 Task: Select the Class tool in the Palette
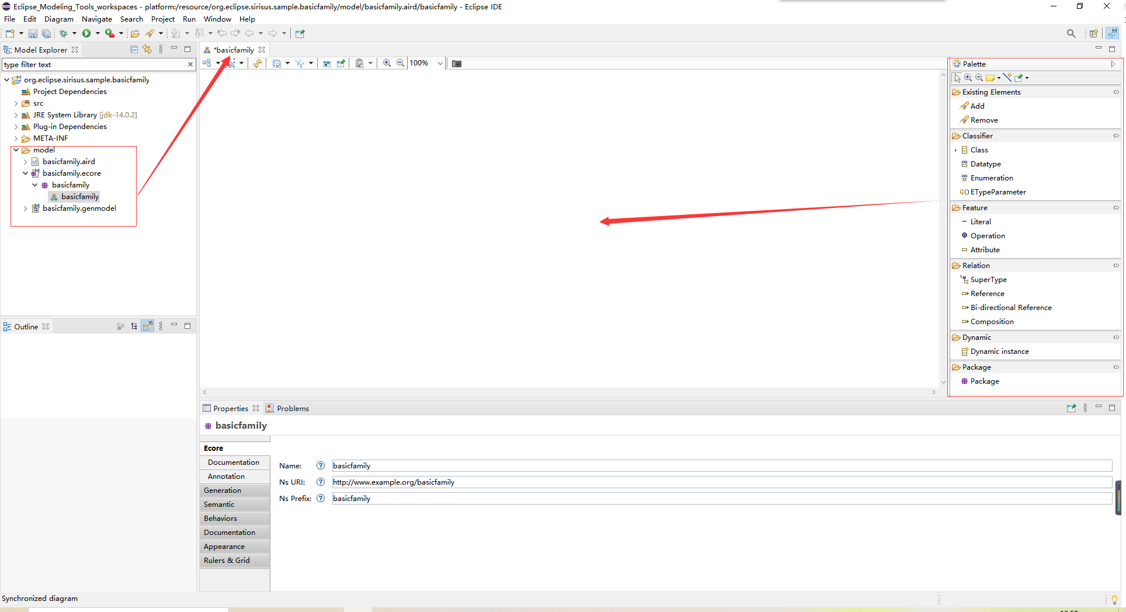pyautogui.click(x=979, y=150)
